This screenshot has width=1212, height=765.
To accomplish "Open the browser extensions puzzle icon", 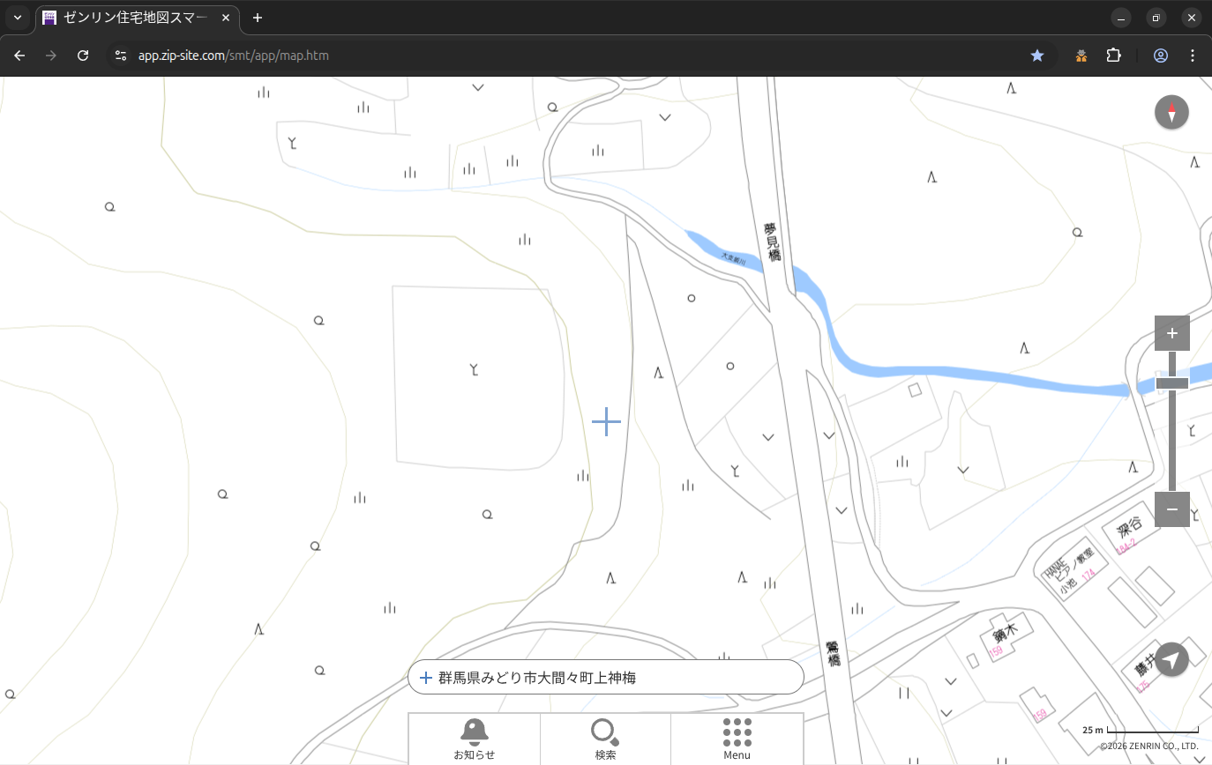I will tap(1114, 56).
